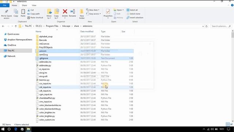Screen dimensions: 234x132
Task: Select the chardataeffect.py file
Action: 47,98
